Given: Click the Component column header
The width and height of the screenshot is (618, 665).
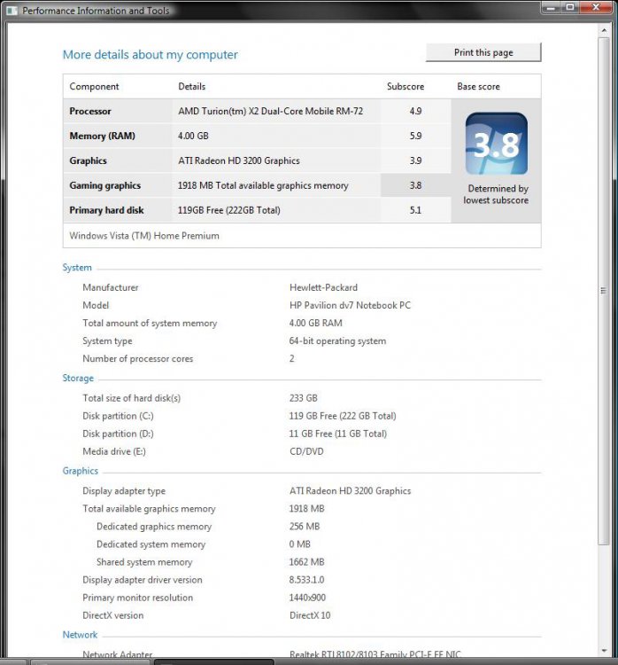Looking at the screenshot, I should (x=94, y=87).
